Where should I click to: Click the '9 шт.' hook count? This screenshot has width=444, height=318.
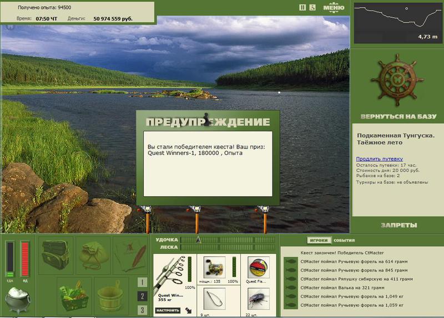click(x=205, y=315)
